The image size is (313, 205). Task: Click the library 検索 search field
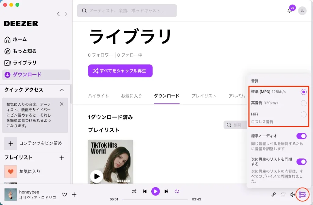(235, 125)
